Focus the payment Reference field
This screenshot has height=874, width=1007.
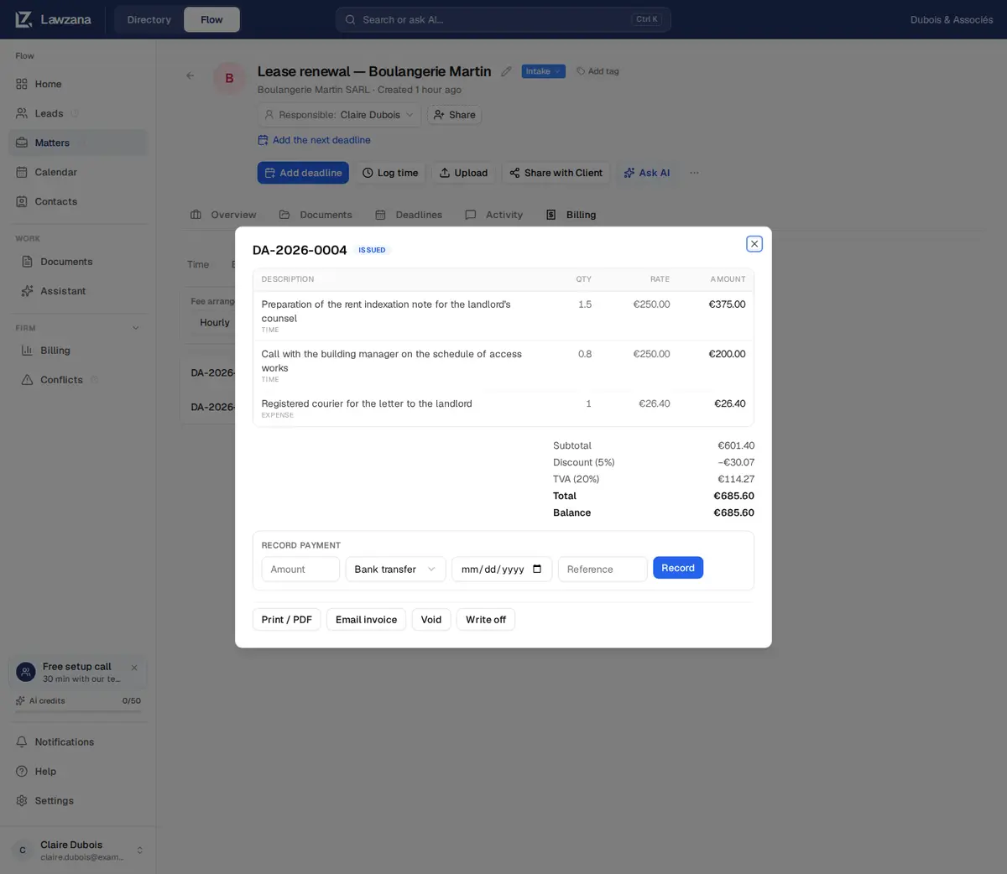click(603, 569)
